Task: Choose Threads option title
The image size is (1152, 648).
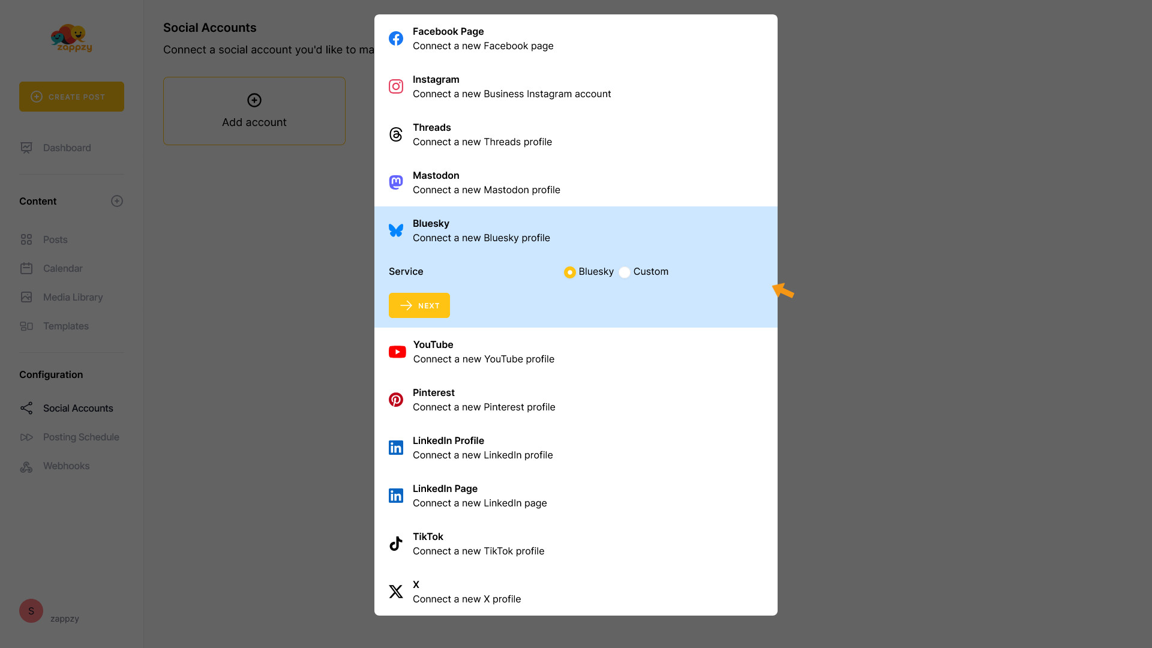Action: (432, 127)
